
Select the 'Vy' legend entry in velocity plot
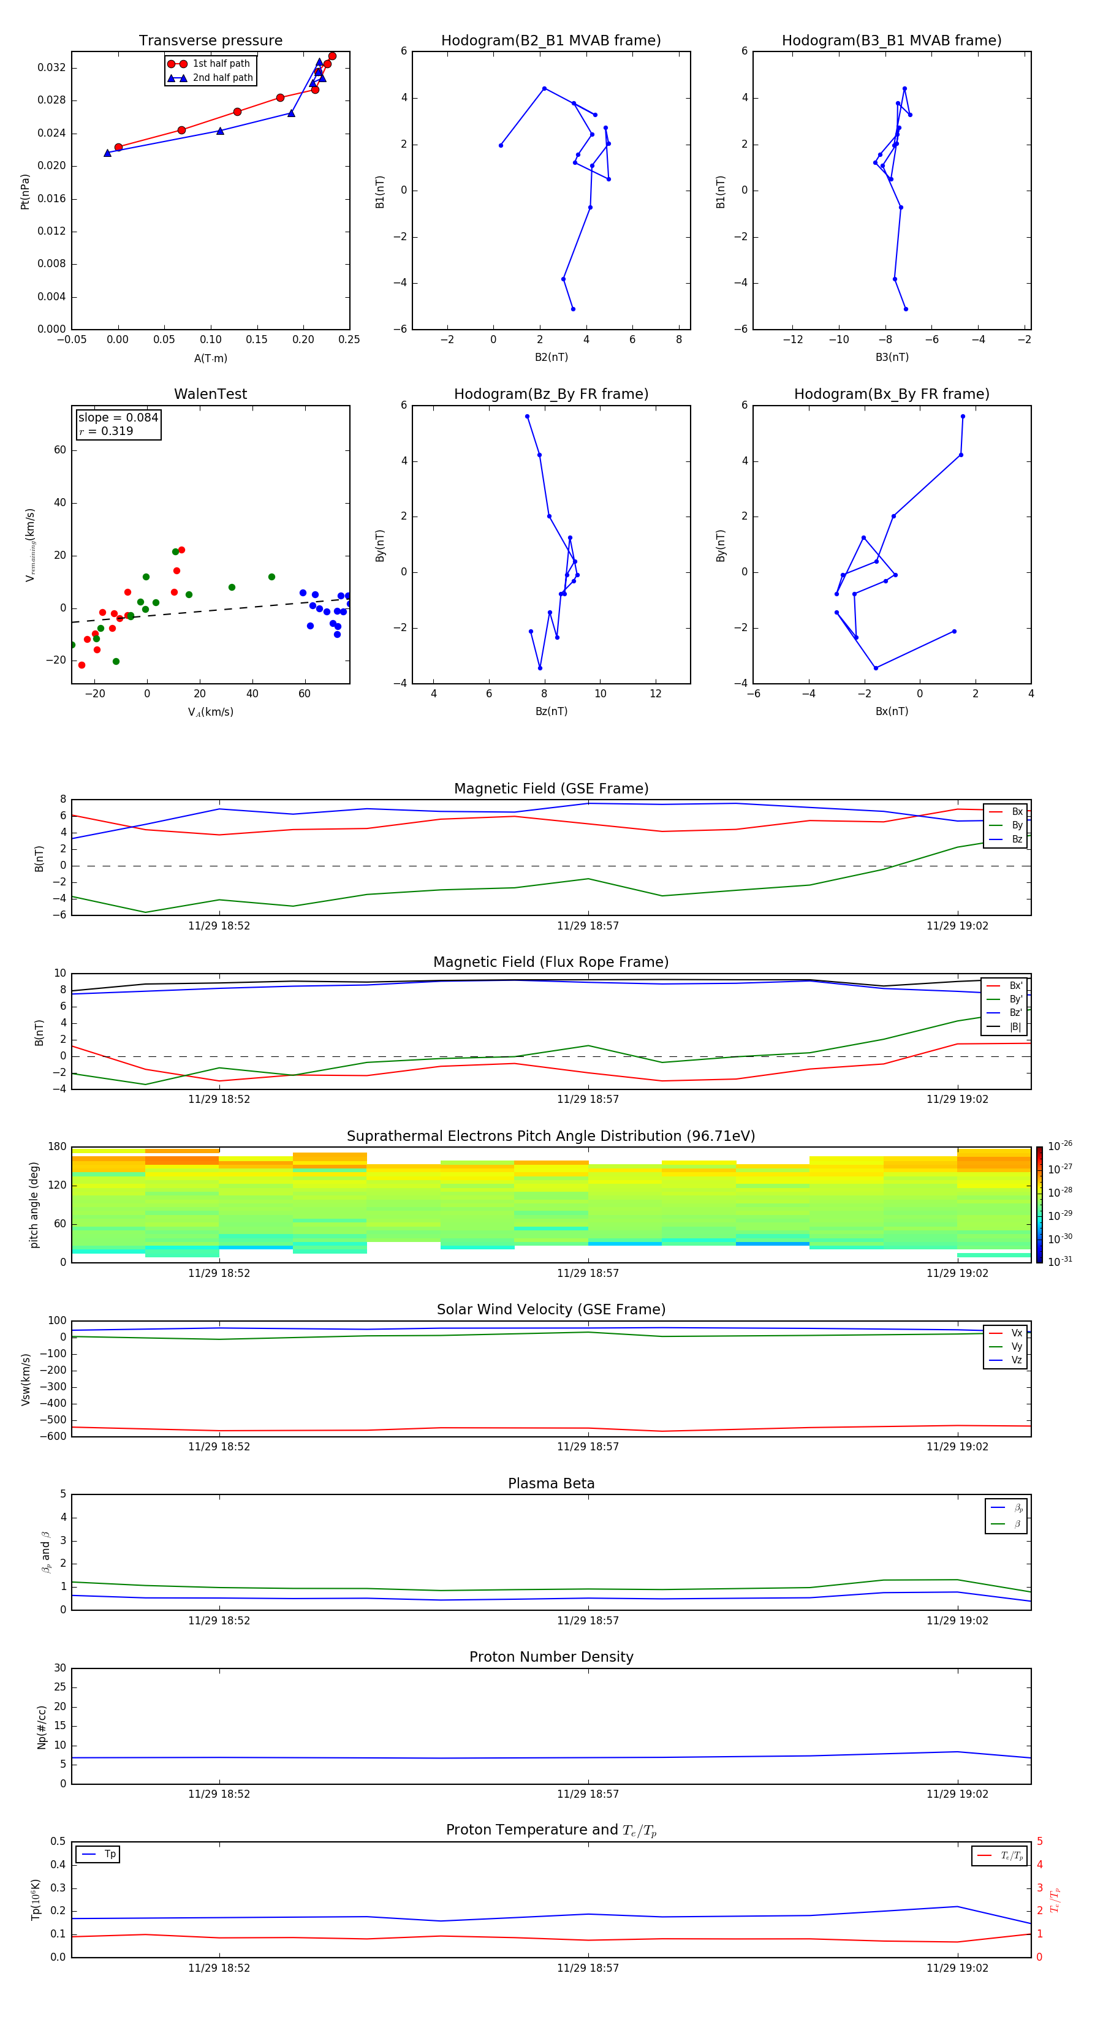1006,1347
